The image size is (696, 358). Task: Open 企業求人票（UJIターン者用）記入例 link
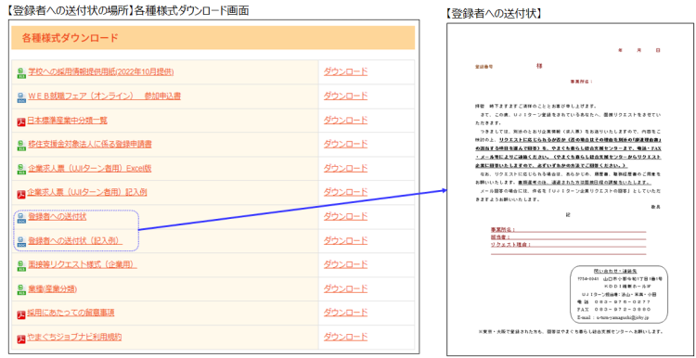click(87, 193)
